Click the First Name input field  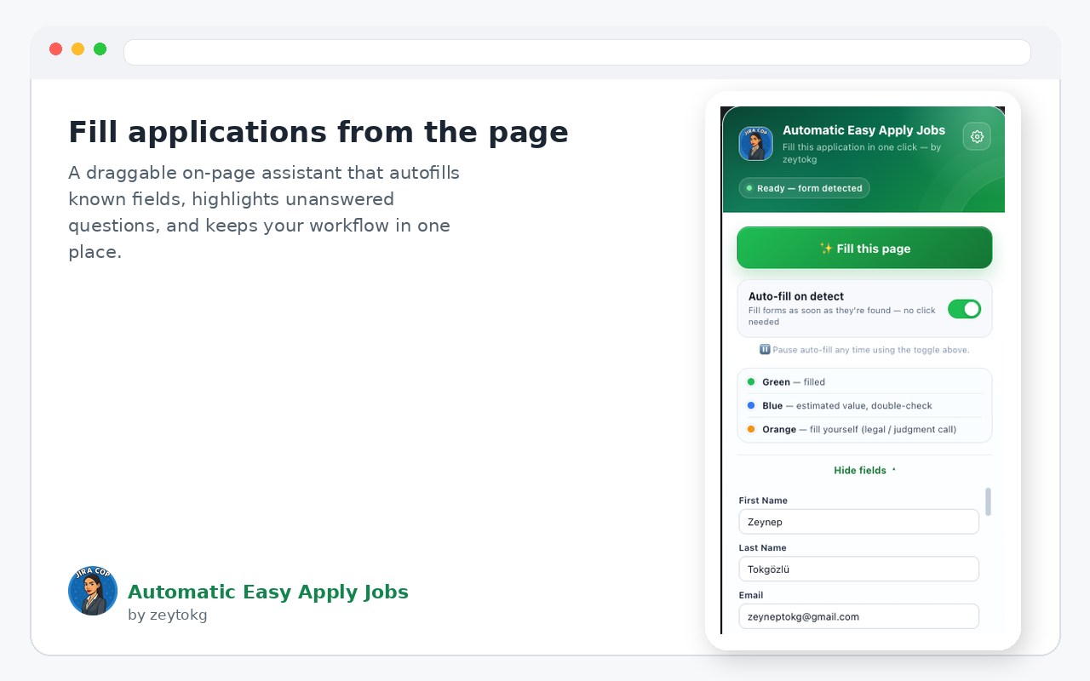pyautogui.click(x=858, y=522)
